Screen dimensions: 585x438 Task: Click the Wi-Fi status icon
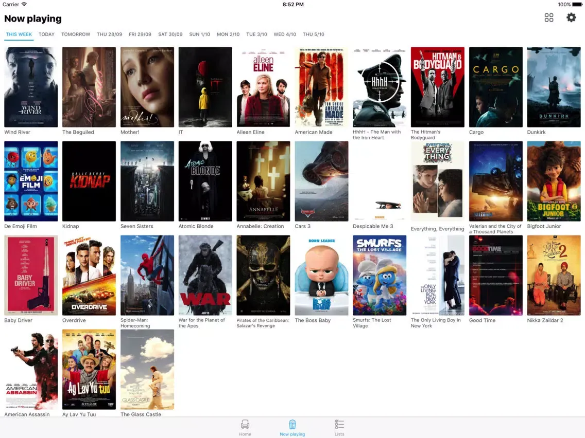coord(24,5)
